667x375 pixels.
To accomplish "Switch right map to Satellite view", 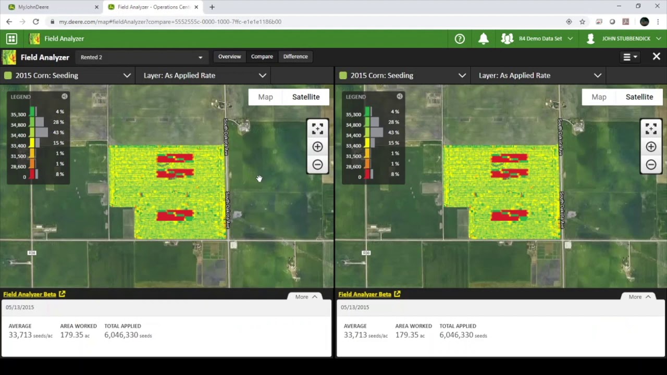I will (639, 97).
